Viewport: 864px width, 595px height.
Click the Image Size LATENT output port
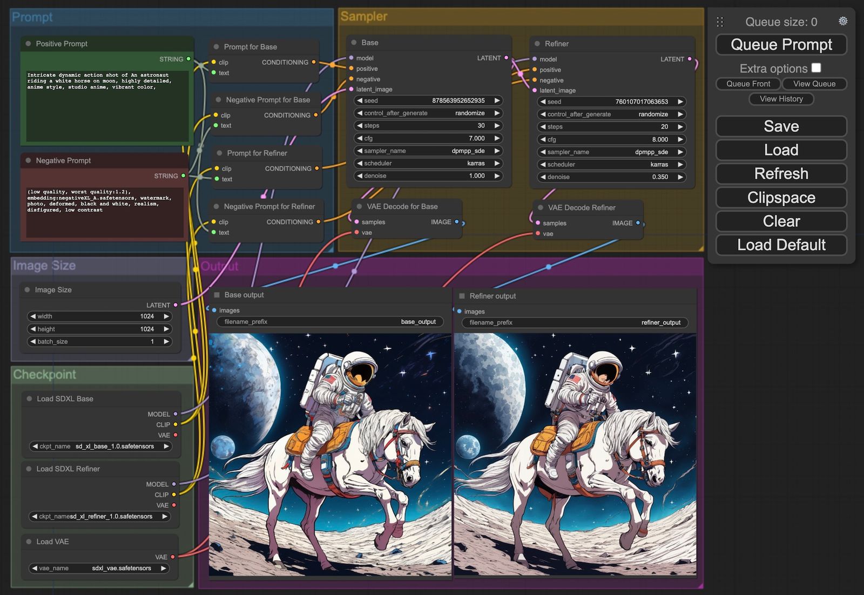click(175, 305)
